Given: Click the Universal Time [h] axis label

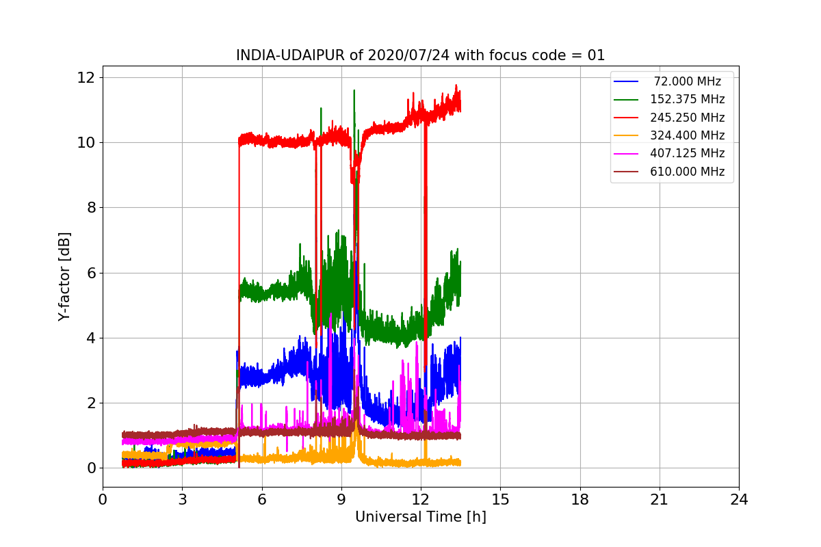Looking at the screenshot, I should [x=421, y=518].
